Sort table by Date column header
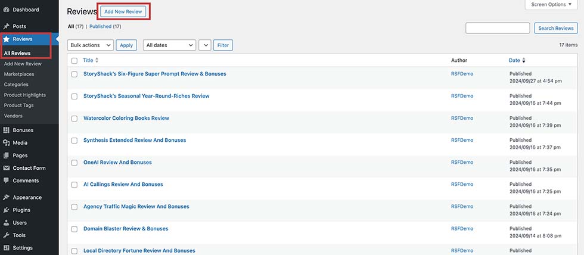The height and width of the screenshot is (255, 584). [x=514, y=60]
